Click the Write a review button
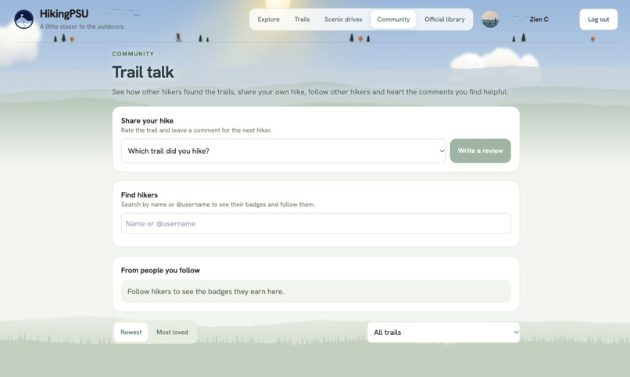630x377 pixels. click(x=480, y=151)
